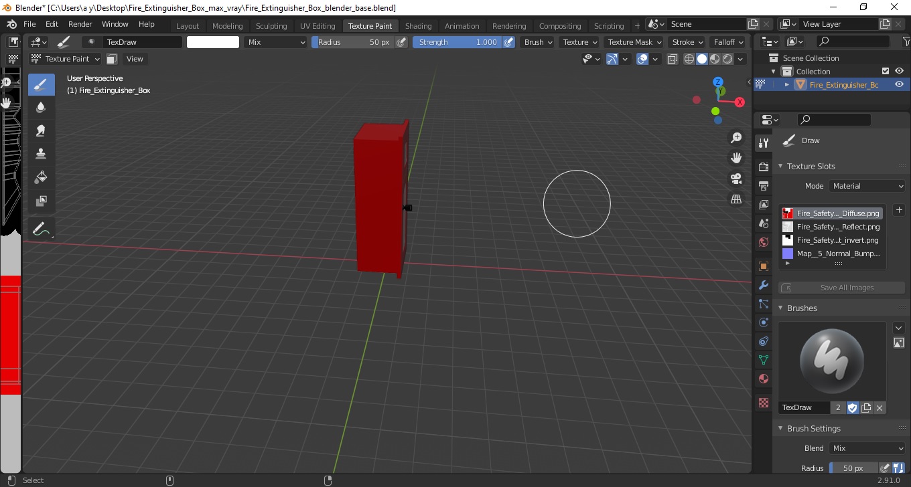Select the Smear tool
Viewport: 911px width, 487px height.
tap(41, 130)
